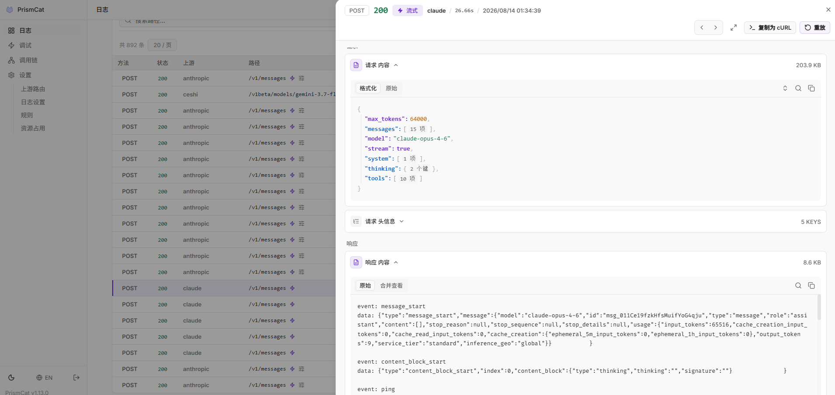The width and height of the screenshot is (835, 395).
Task: Open the 20 / 页 page size dropdown
Action: coord(163,45)
